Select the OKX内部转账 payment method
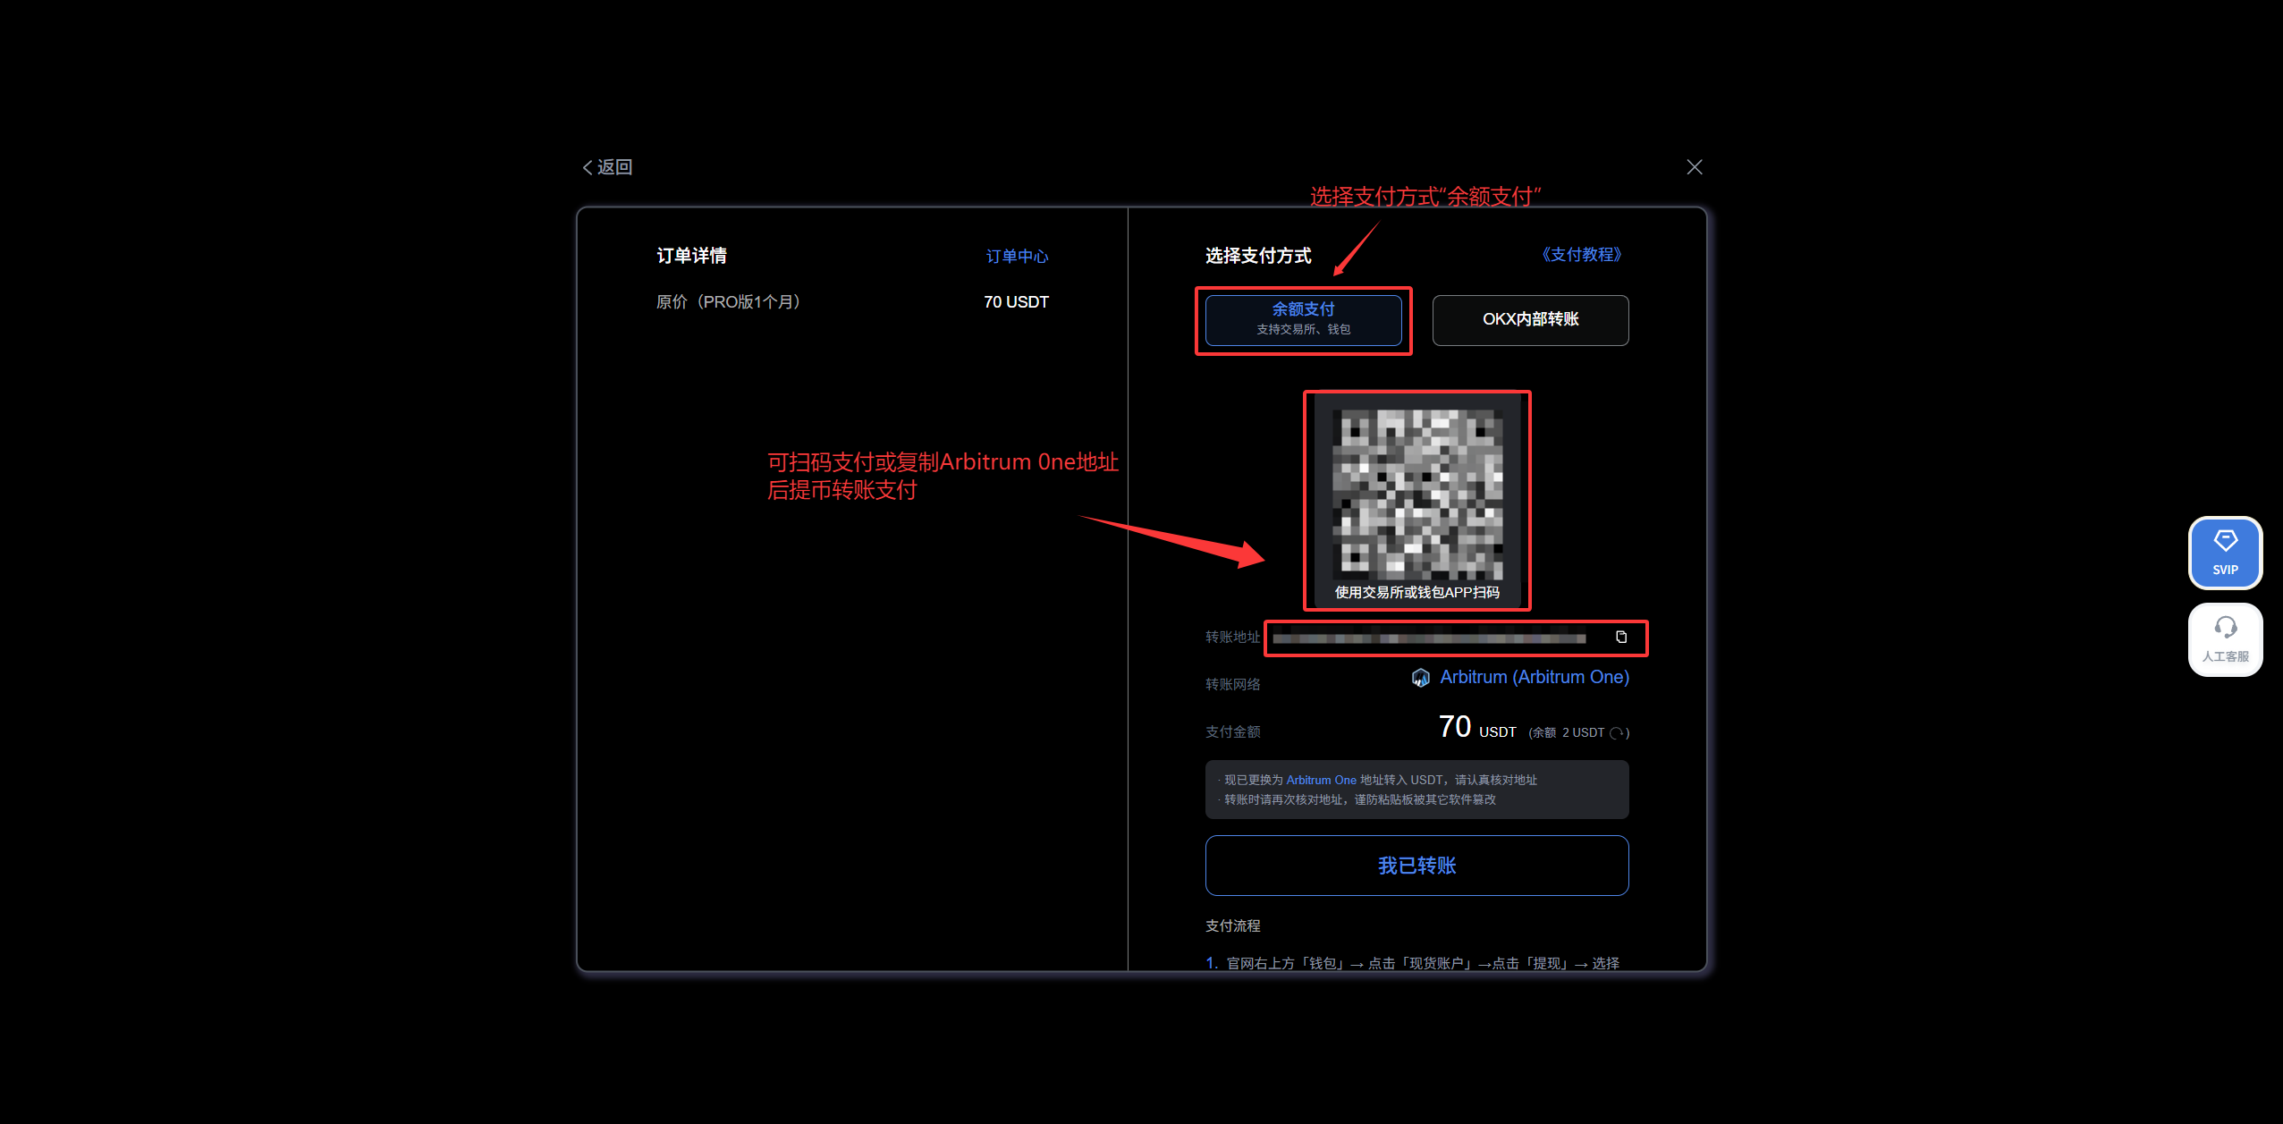 pos(1530,320)
